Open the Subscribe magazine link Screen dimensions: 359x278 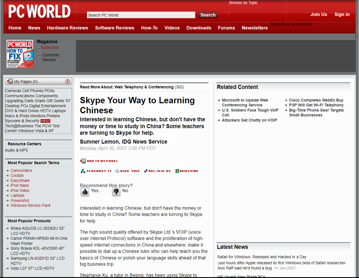[49, 47]
